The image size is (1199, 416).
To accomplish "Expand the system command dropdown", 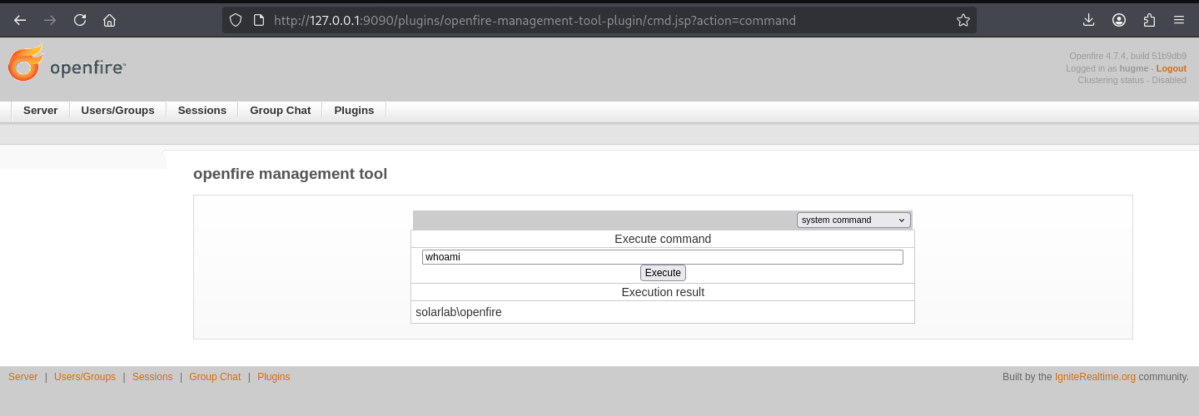I will [x=853, y=220].
